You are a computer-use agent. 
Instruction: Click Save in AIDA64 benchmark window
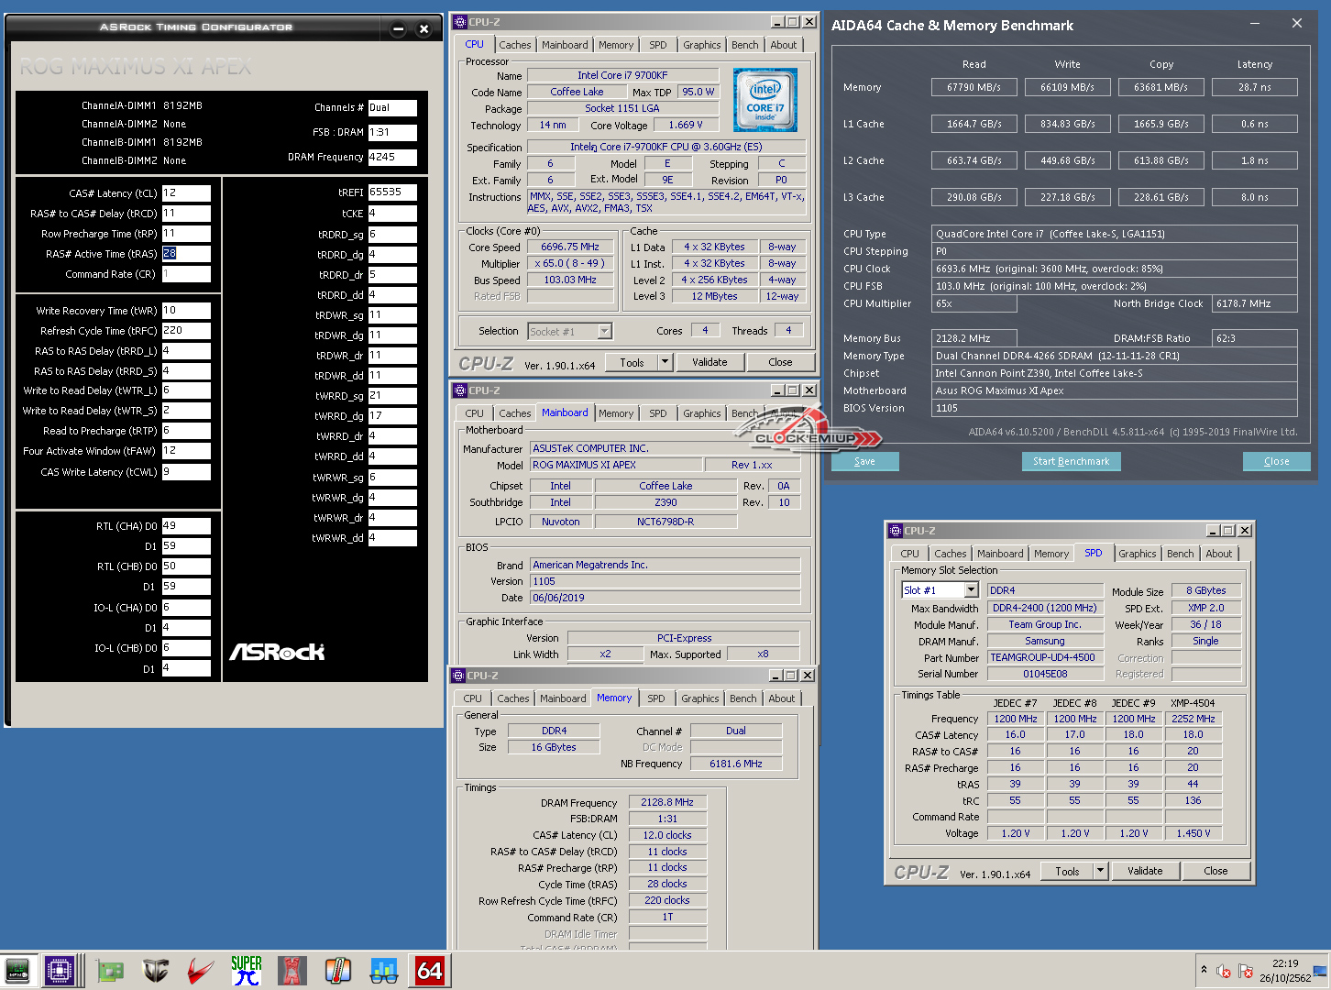point(864,461)
